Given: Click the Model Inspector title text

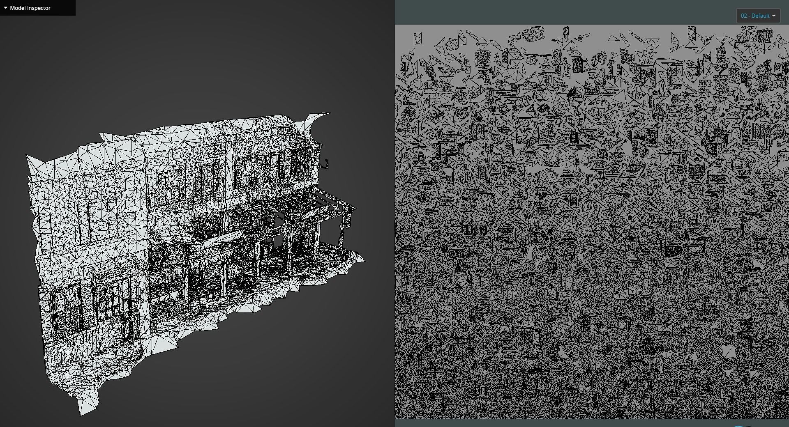Looking at the screenshot, I should [30, 8].
